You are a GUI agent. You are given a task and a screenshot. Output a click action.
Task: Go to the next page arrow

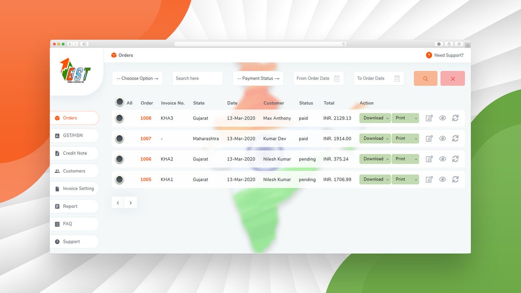pyautogui.click(x=130, y=202)
